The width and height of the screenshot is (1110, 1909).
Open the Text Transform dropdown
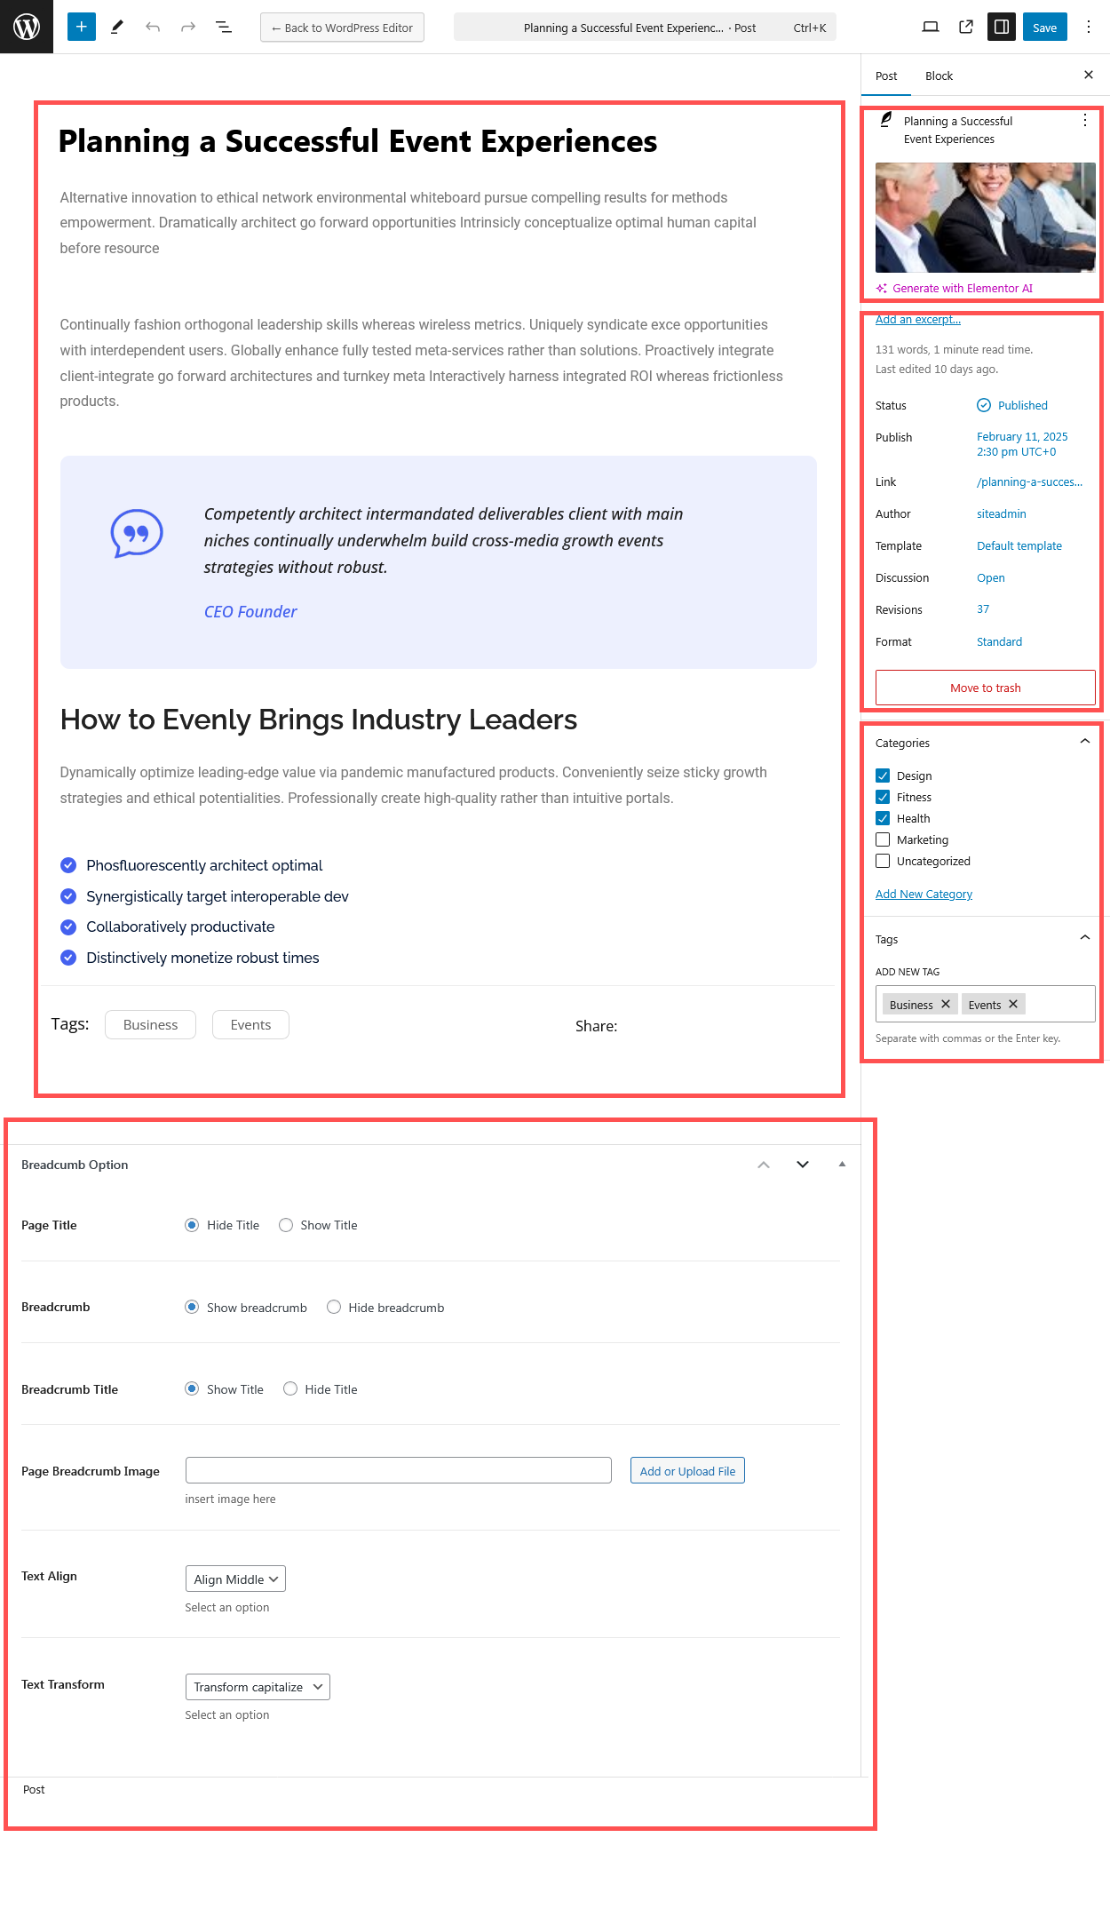click(x=258, y=1687)
